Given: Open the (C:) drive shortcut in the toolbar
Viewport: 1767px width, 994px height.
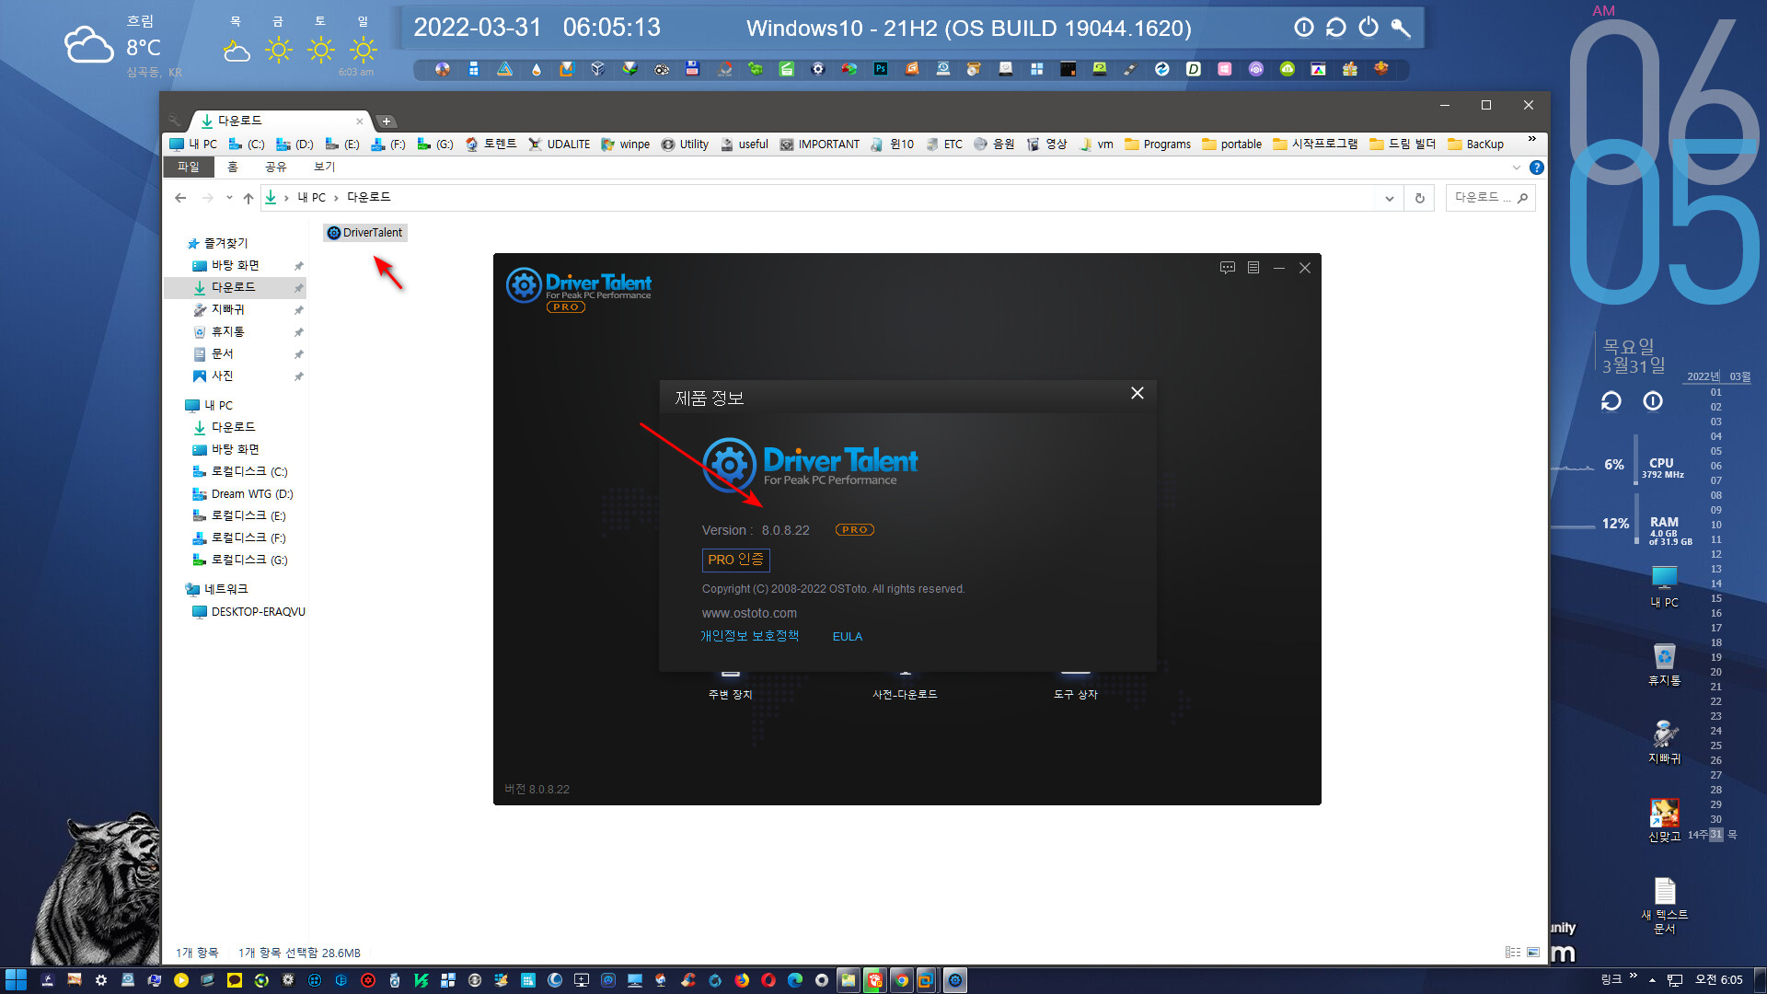Looking at the screenshot, I should point(247,144).
